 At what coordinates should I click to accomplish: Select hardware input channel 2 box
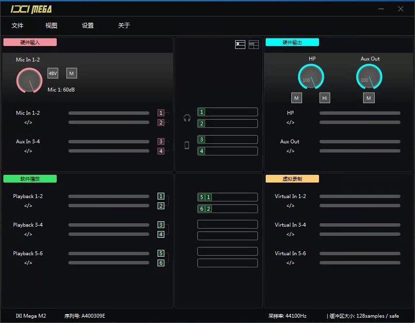tap(160, 123)
